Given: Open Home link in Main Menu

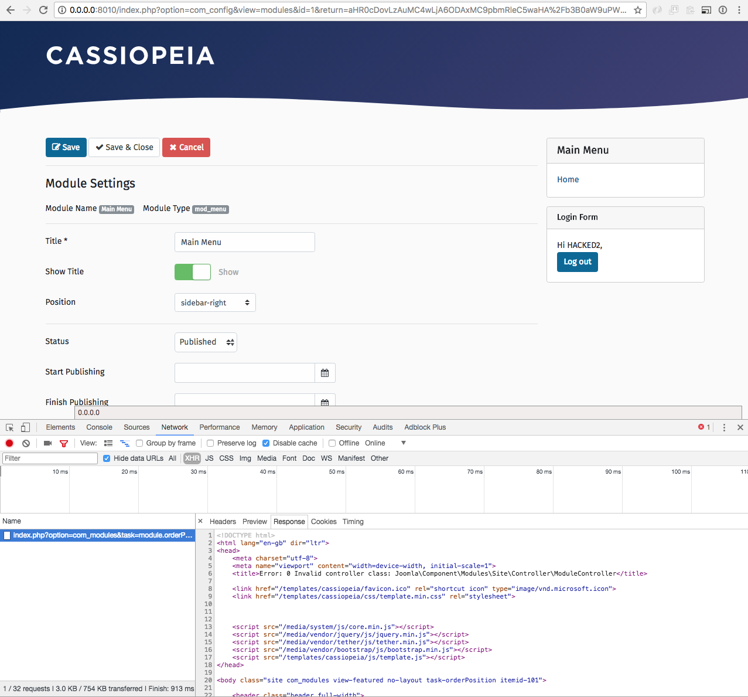Looking at the screenshot, I should (568, 179).
